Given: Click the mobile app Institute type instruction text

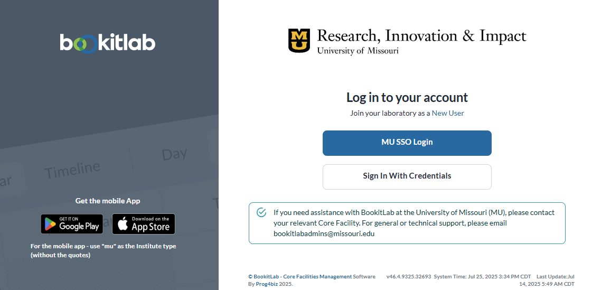Looking at the screenshot, I should point(103,250).
